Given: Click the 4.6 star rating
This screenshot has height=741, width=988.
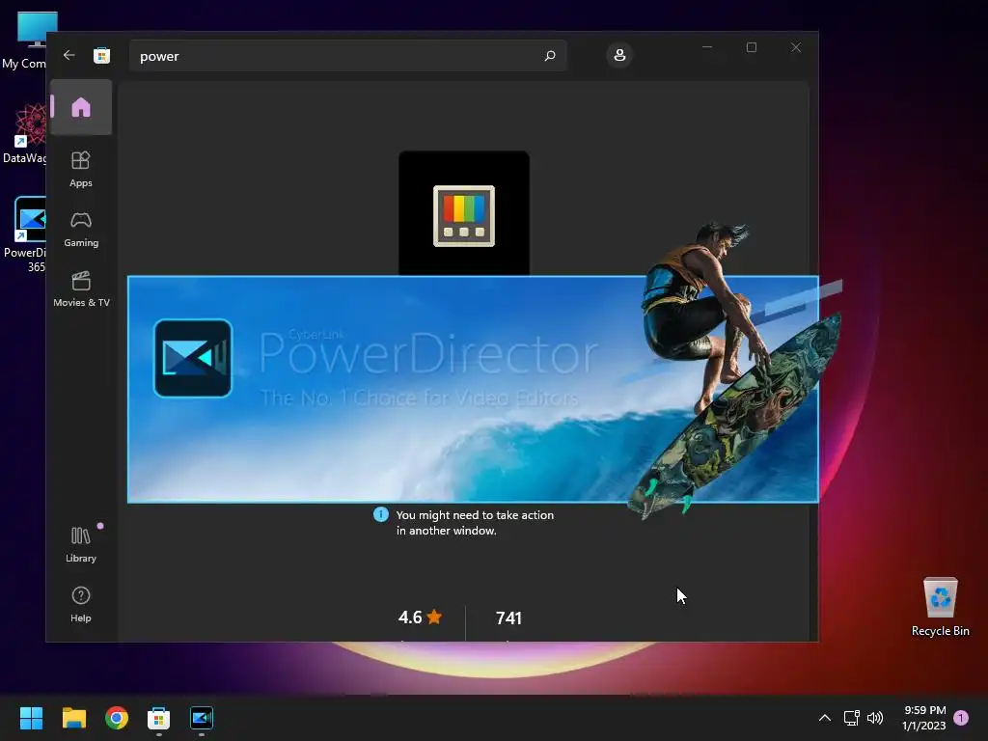Looking at the screenshot, I should pyautogui.click(x=420, y=617).
